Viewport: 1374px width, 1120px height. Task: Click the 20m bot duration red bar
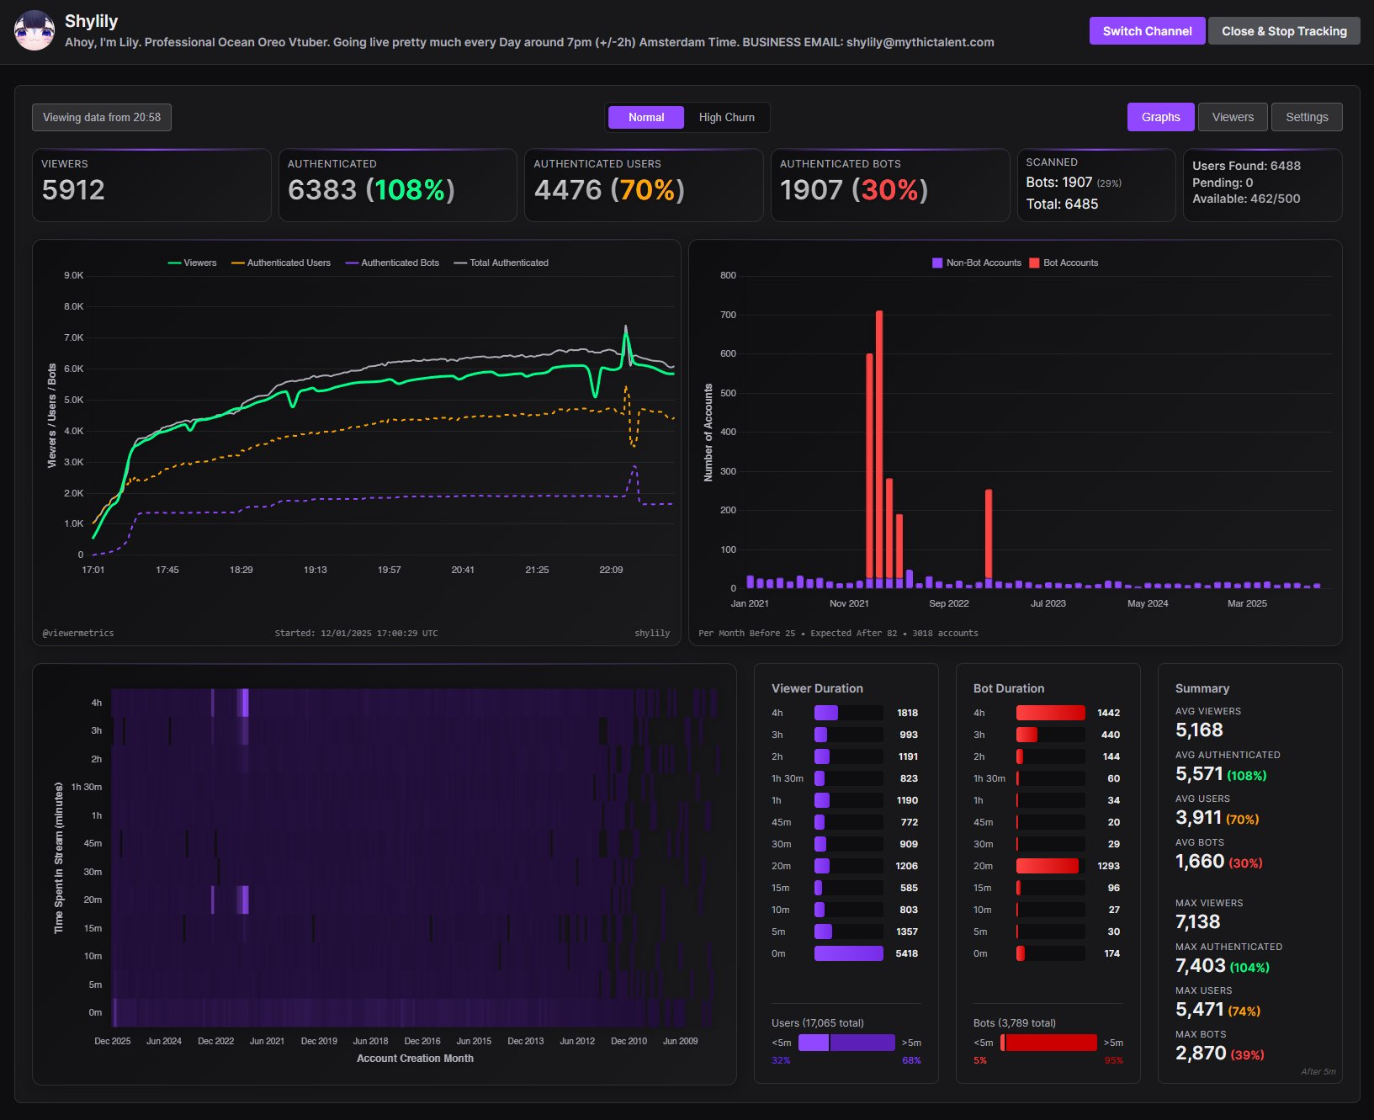[x=1048, y=866]
